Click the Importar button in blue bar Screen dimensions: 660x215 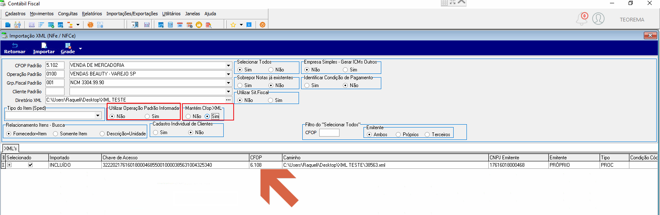44,48
